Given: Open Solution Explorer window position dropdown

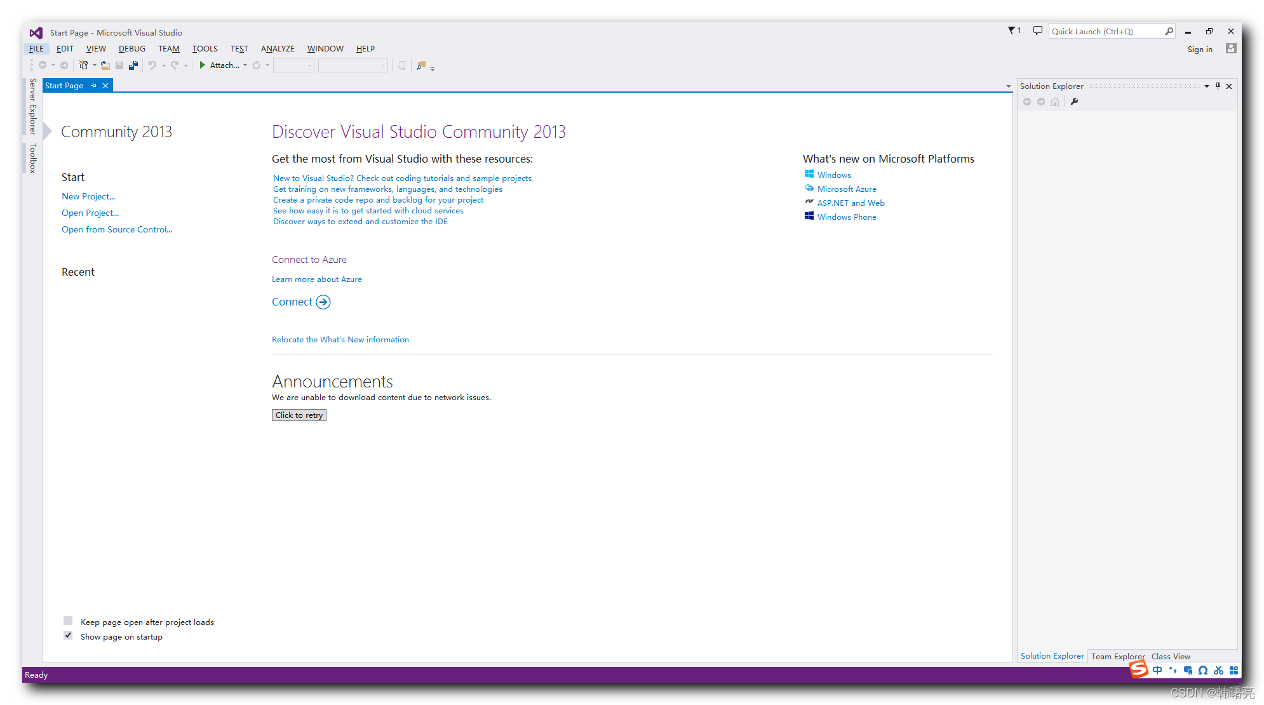Looking at the screenshot, I should coord(1206,86).
